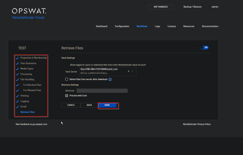Open Backup / Restore
243x155 pixels.
tap(193, 7)
